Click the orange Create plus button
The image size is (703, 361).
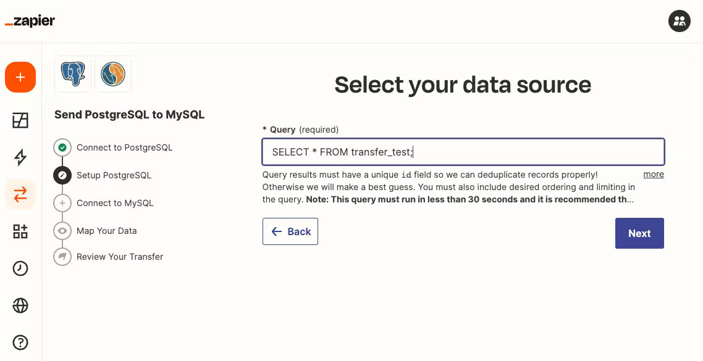coord(20,77)
